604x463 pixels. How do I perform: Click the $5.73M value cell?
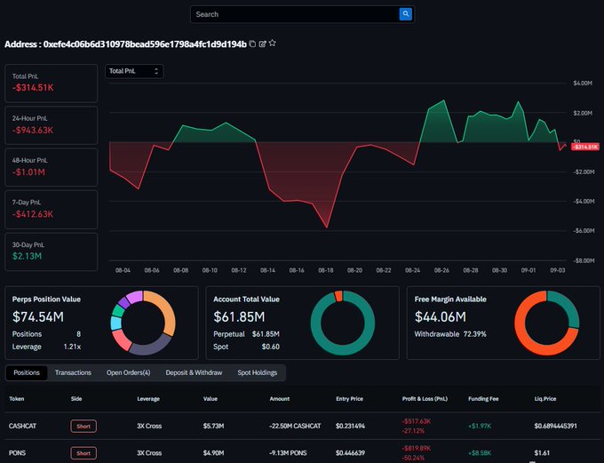[213, 426]
